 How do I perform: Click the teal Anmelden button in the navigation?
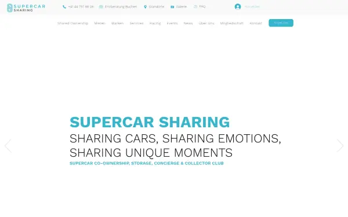pos(281,23)
